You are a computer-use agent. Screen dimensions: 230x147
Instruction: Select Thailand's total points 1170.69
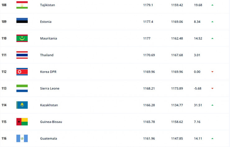149,55
